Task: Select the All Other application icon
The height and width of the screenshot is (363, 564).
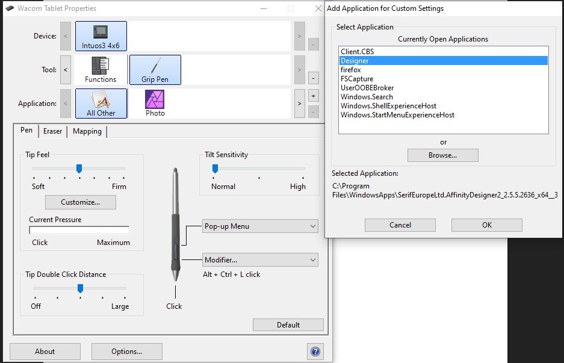Action: coord(101,104)
